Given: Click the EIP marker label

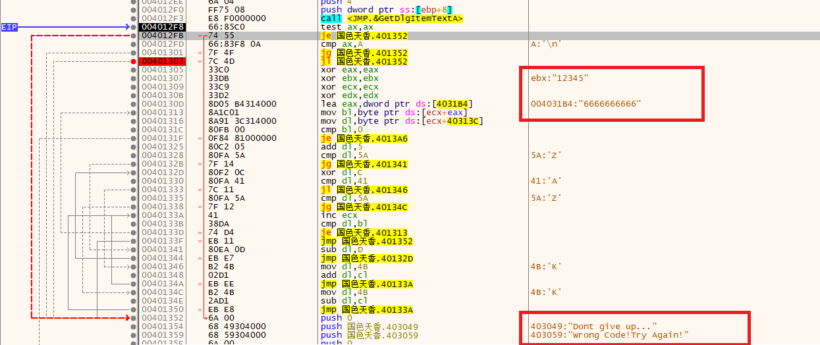Looking at the screenshot, I should coord(9,27).
